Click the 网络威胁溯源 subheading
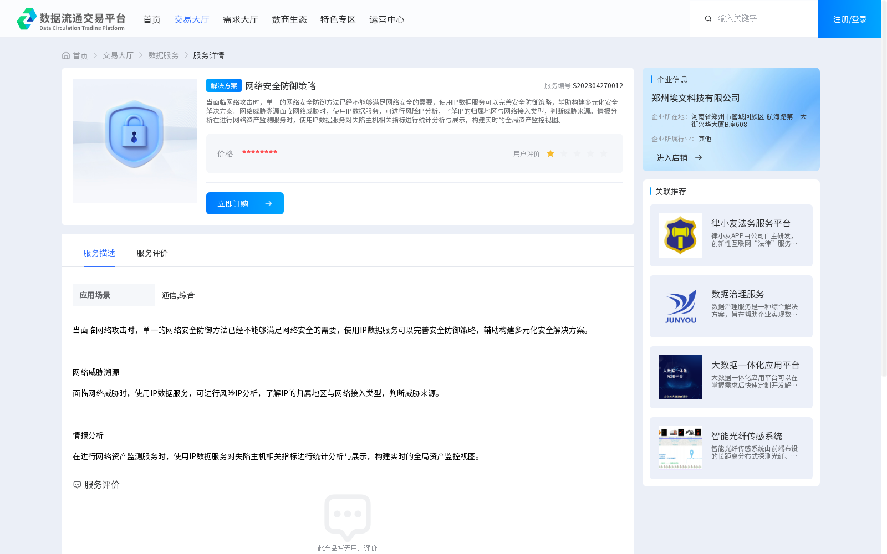887x554 pixels. click(x=96, y=372)
